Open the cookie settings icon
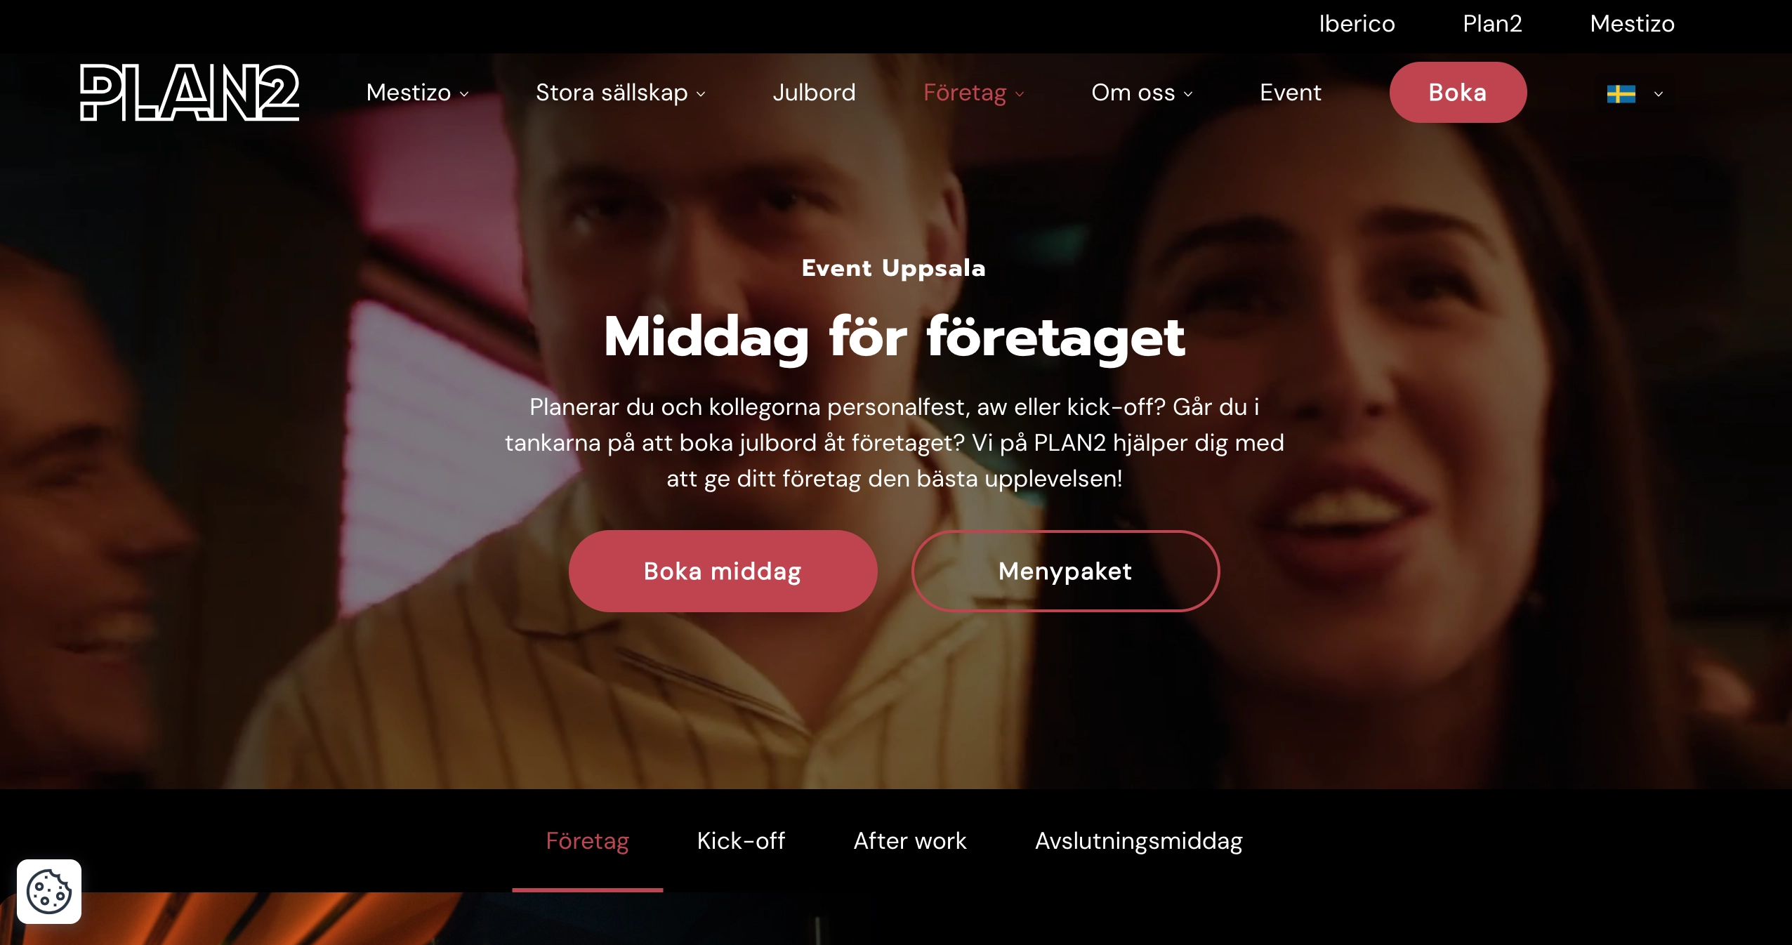 pyautogui.click(x=49, y=892)
